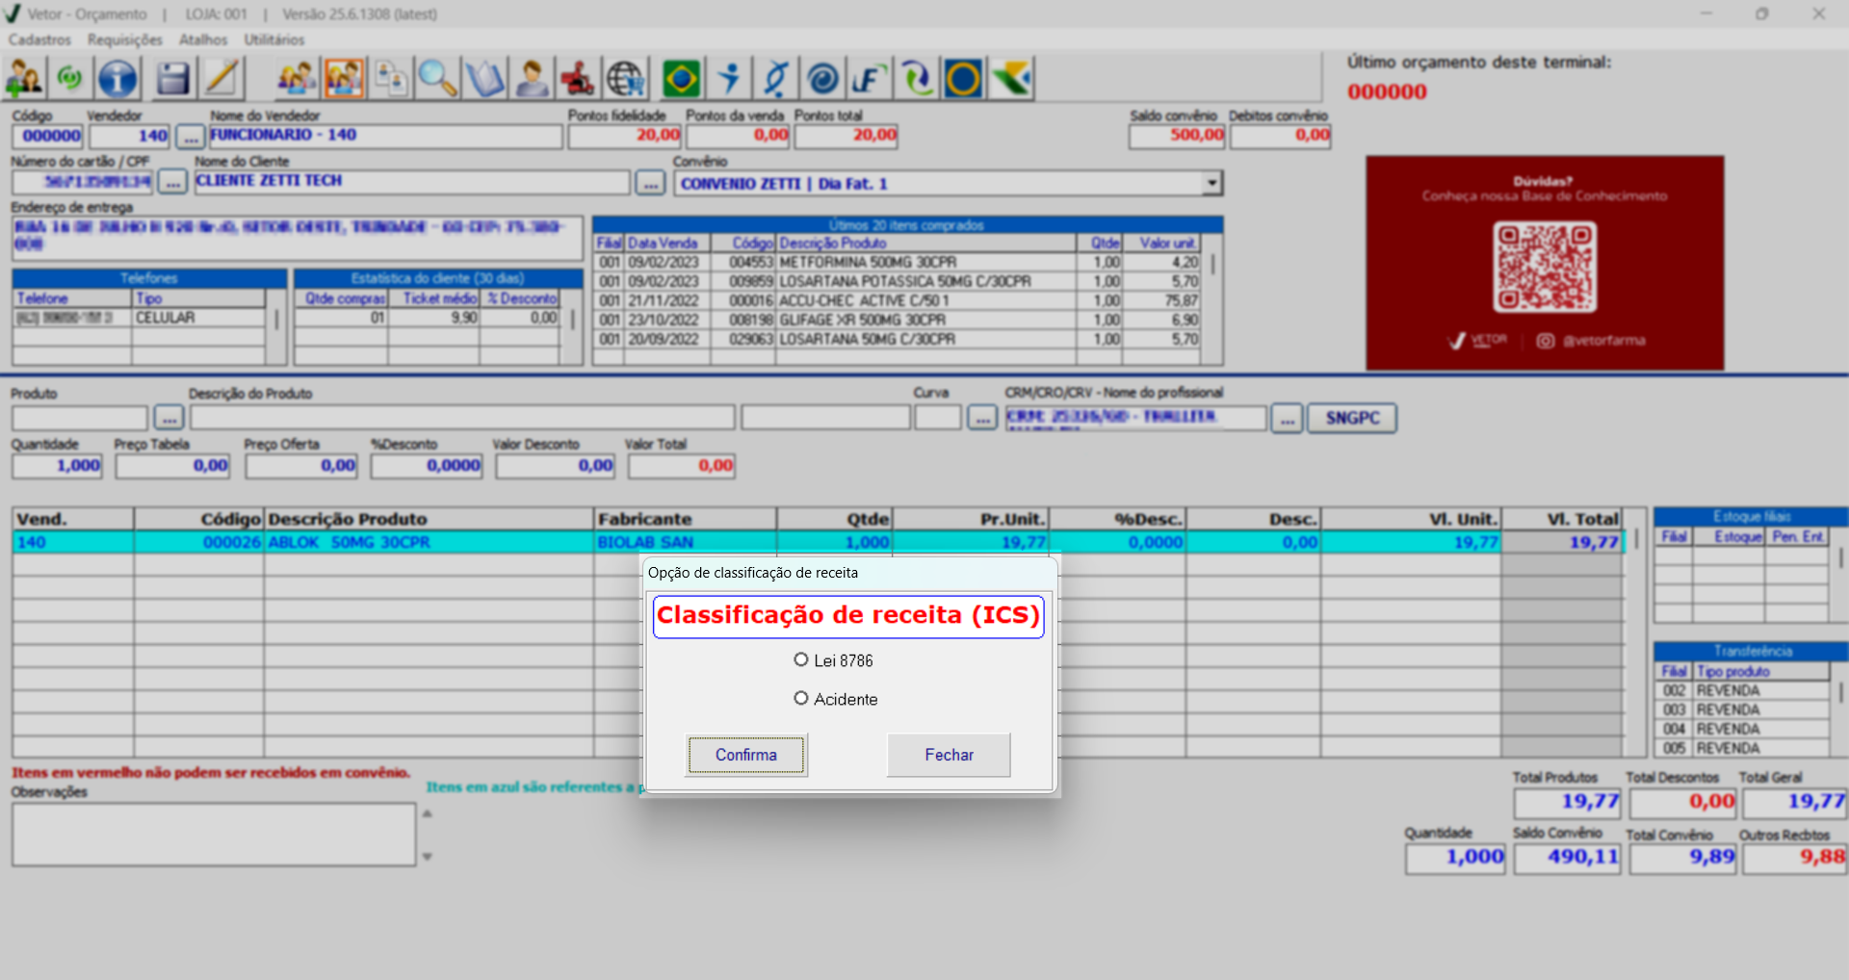This screenshot has width=1849, height=980.
Task: Open the Atalhos menu
Action: 203,39
